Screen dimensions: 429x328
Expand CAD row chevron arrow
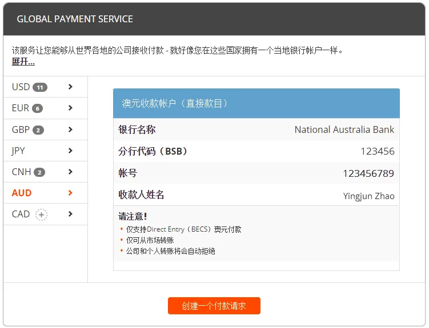point(70,214)
